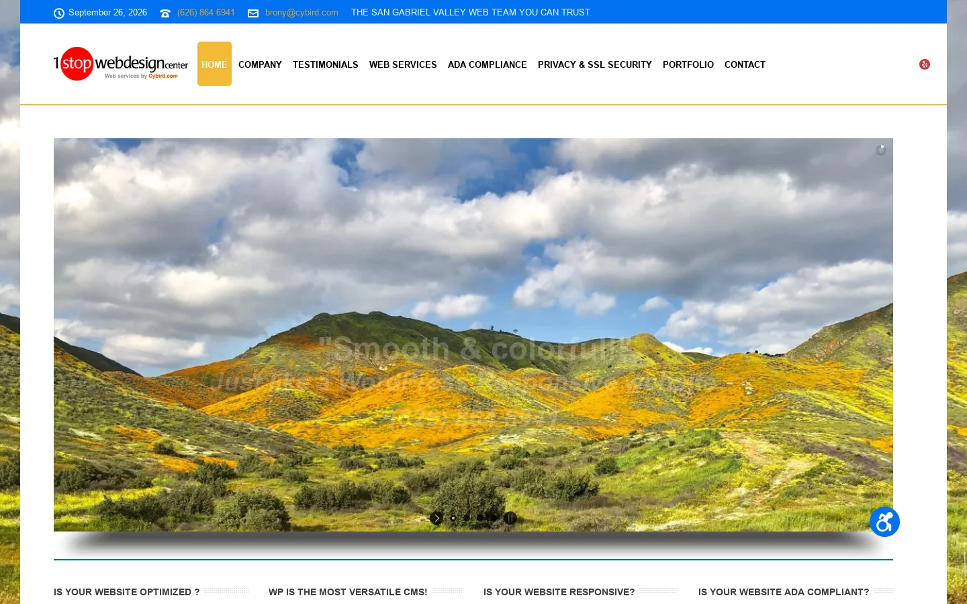This screenshot has width=967, height=604.
Task: Select the fourth slideshow pagination dot
Action: (x=494, y=518)
